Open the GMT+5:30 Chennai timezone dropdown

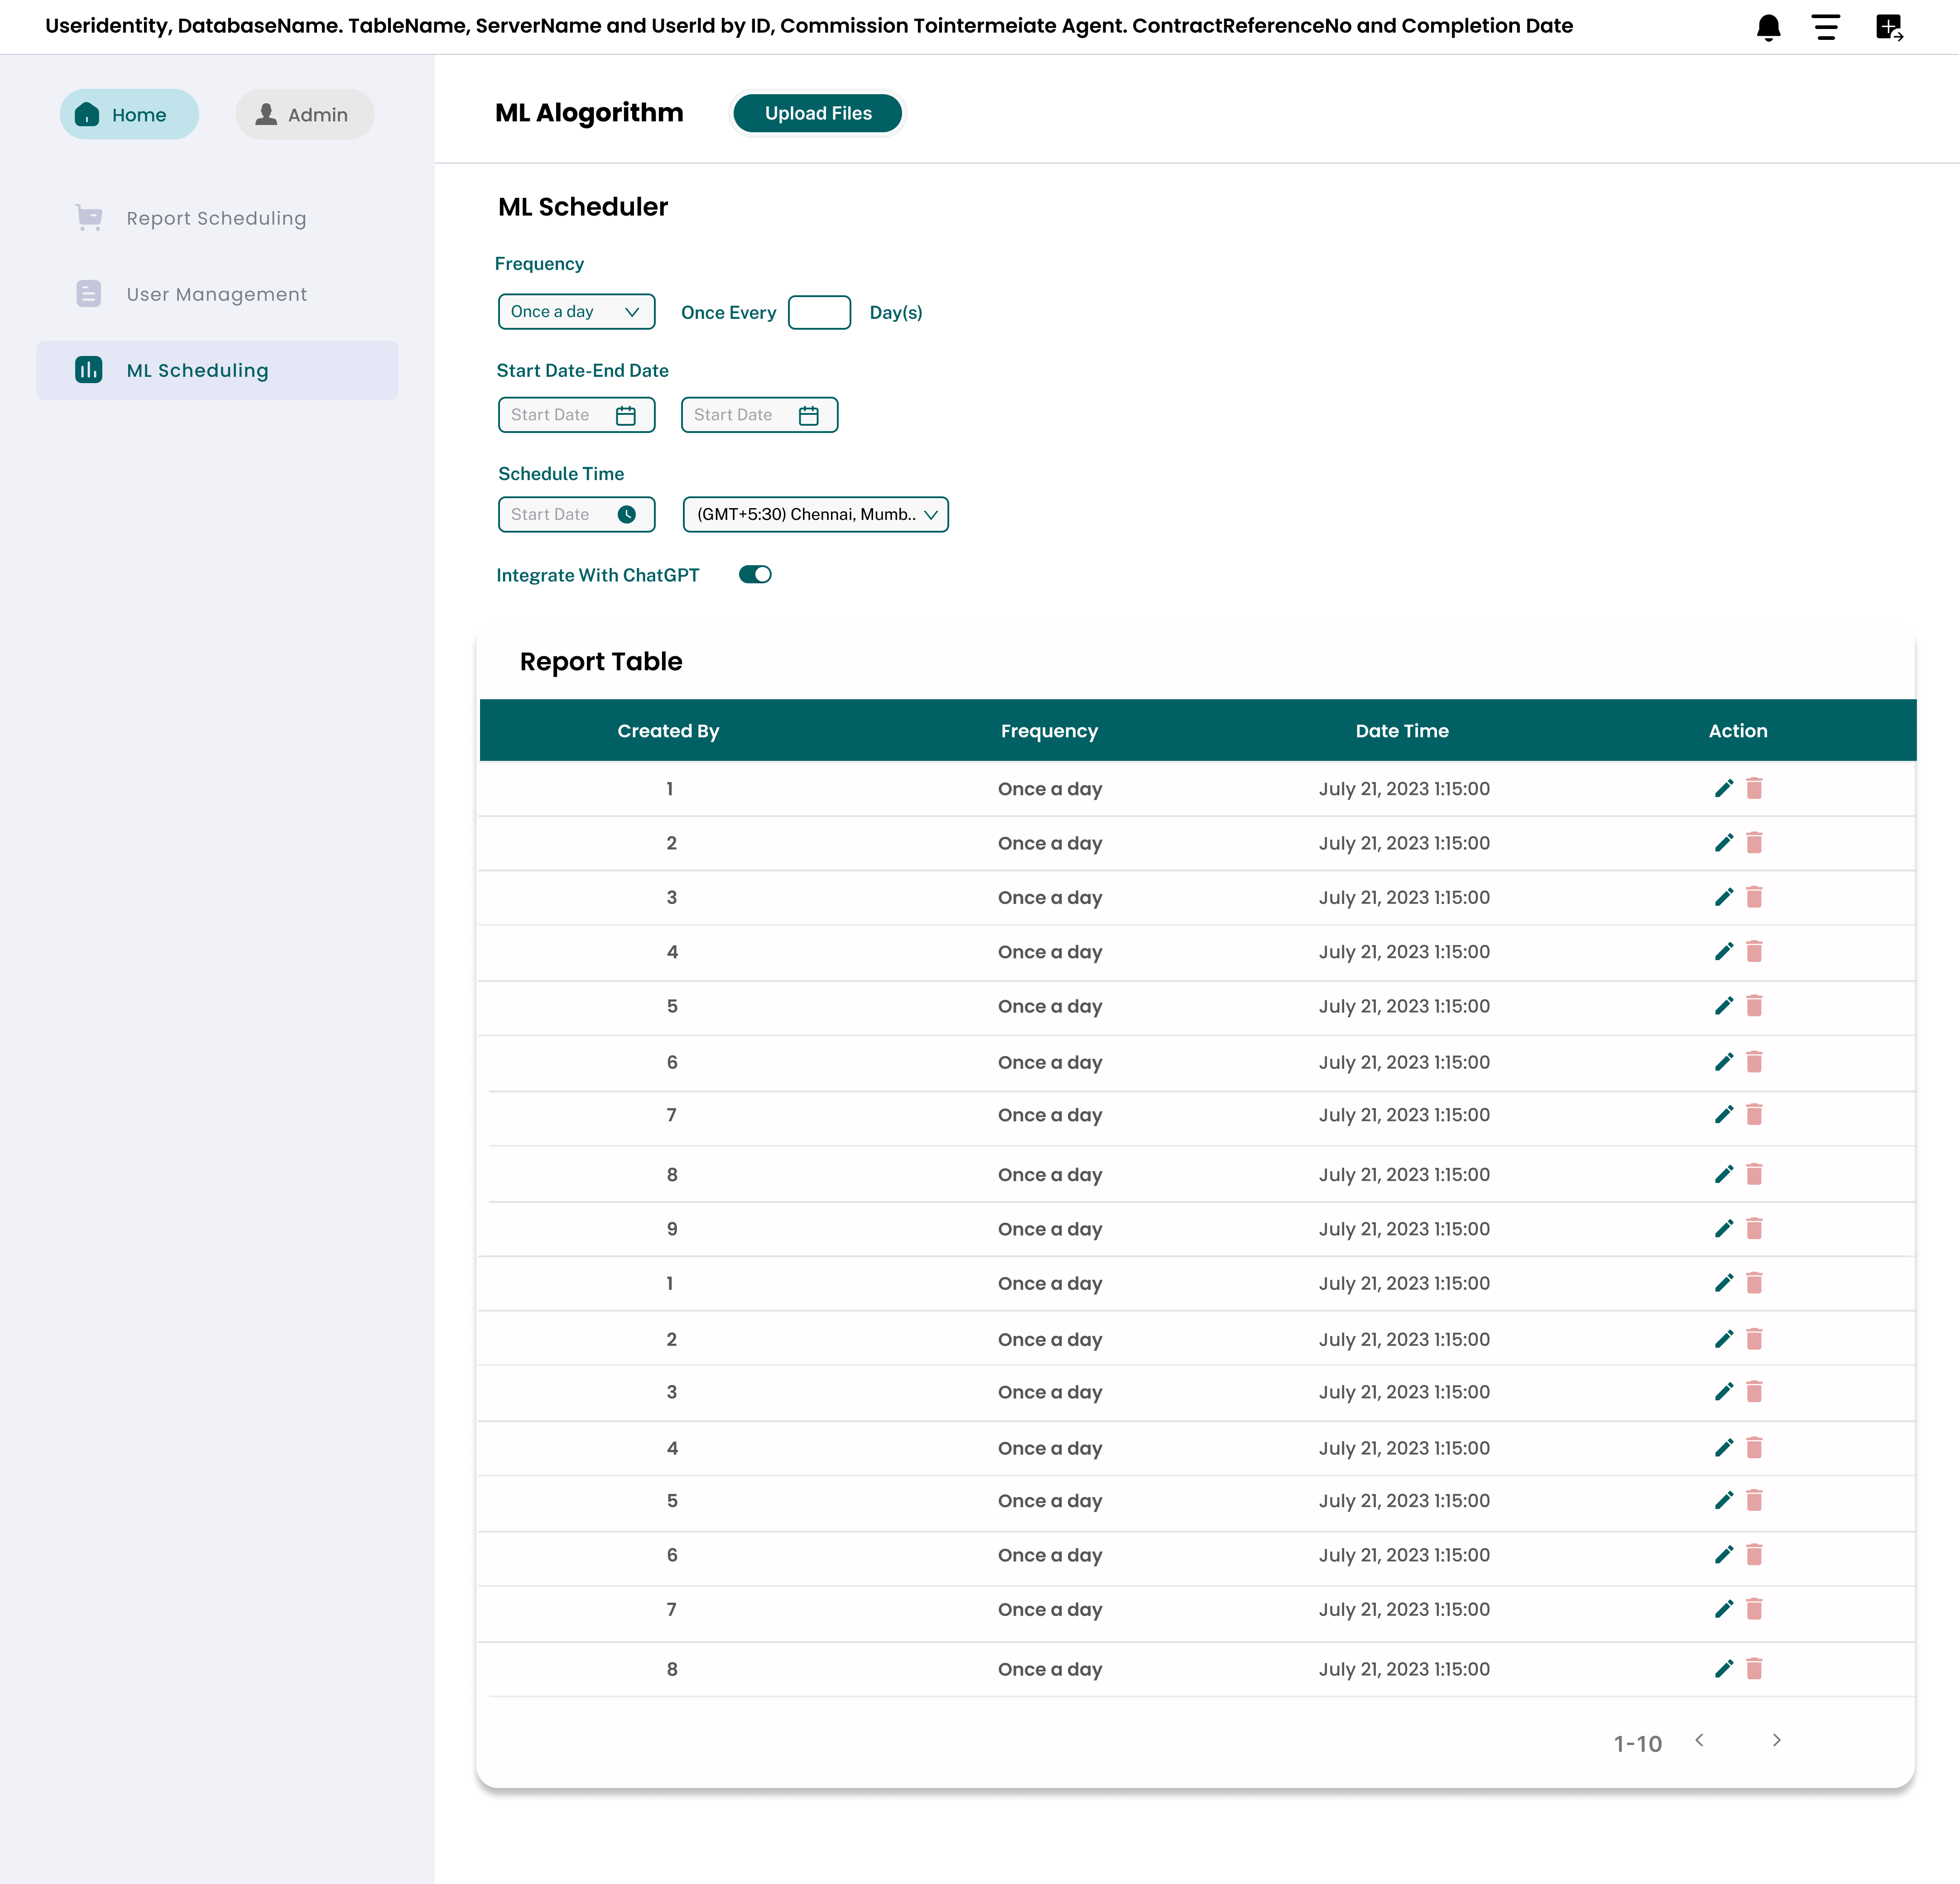tap(815, 514)
